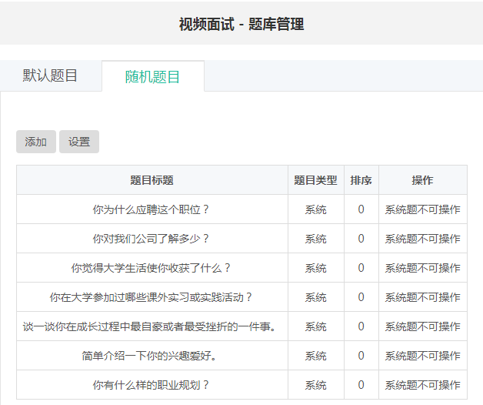Open 设置 for the question bank
This screenshot has width=483, height=405.
tap(79, 142)
